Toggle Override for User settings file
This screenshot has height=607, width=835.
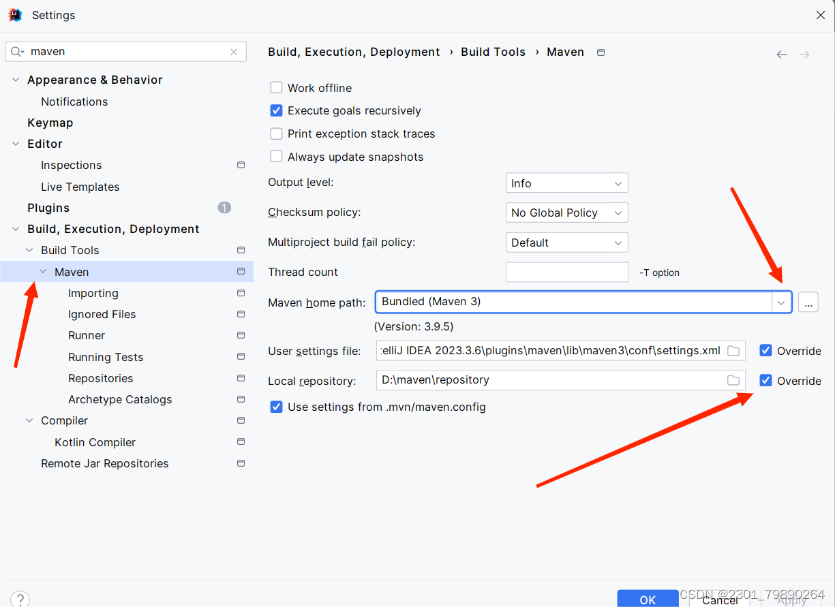click(765, 351)
